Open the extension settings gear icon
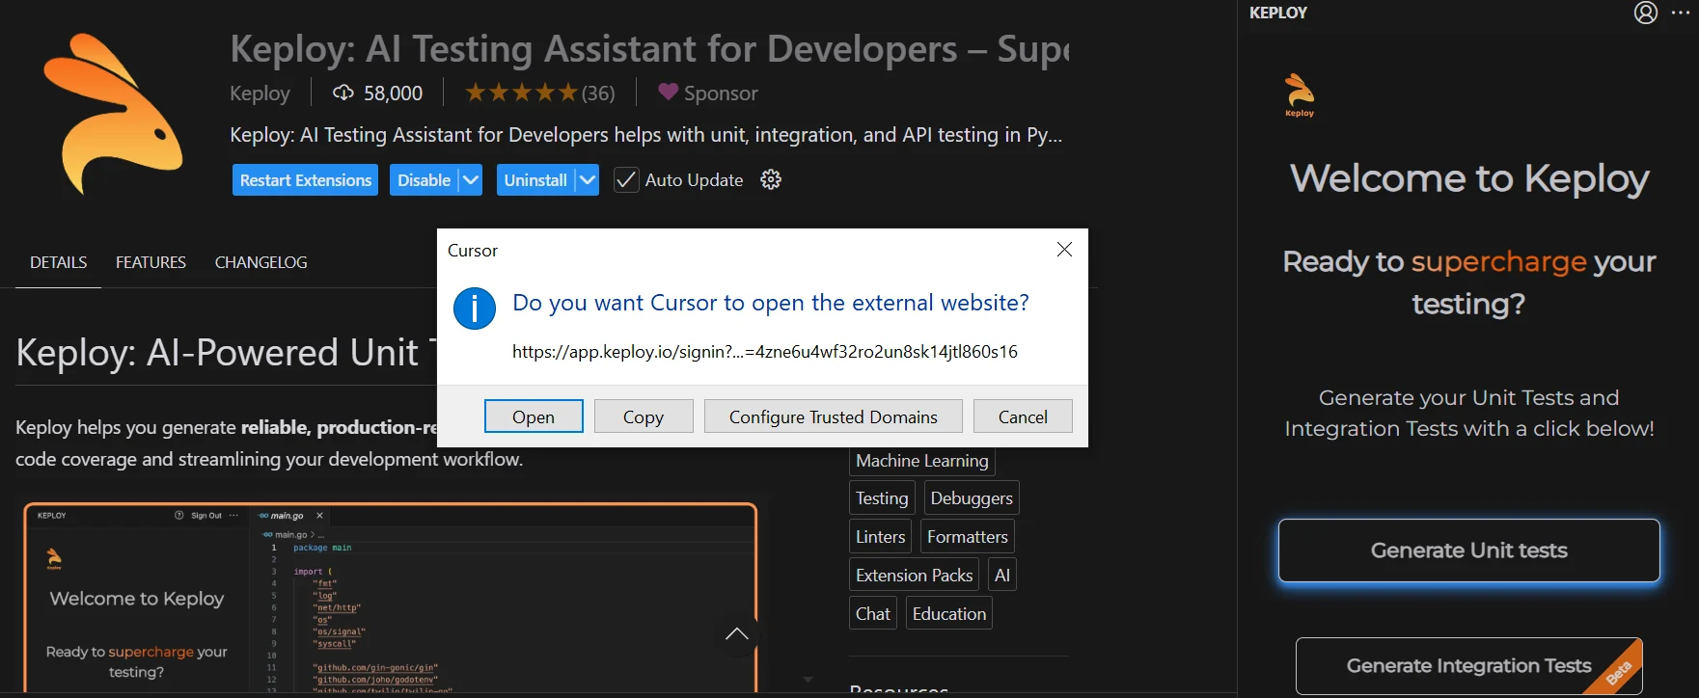This screenshot has width=1699, height=698. [x=771, y=179]
